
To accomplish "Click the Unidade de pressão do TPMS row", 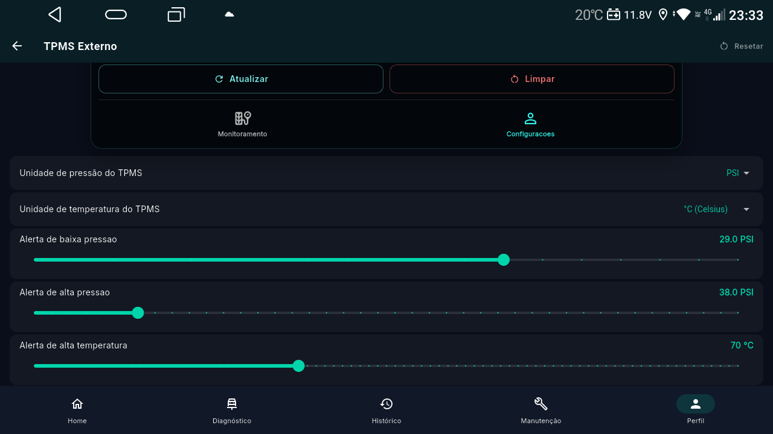I will tap(386, 173).
